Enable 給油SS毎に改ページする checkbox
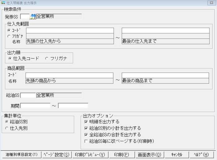Viewport: 217px width, 160px height. 86,141
